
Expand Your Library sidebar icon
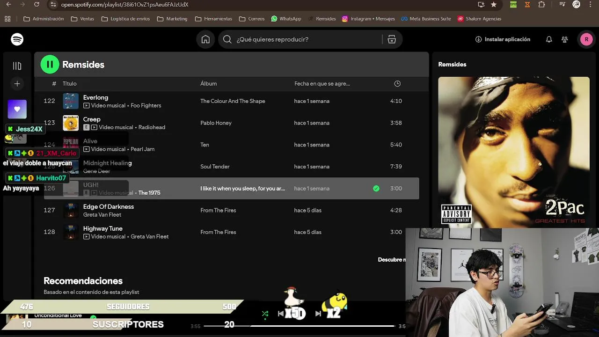[17, 66]
